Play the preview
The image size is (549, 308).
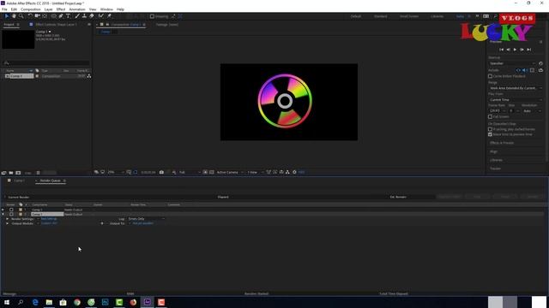coord(515,50)
